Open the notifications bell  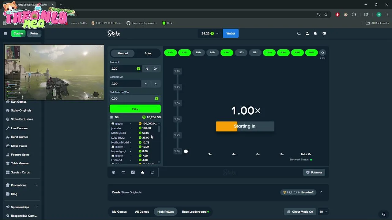coord(315,34)
